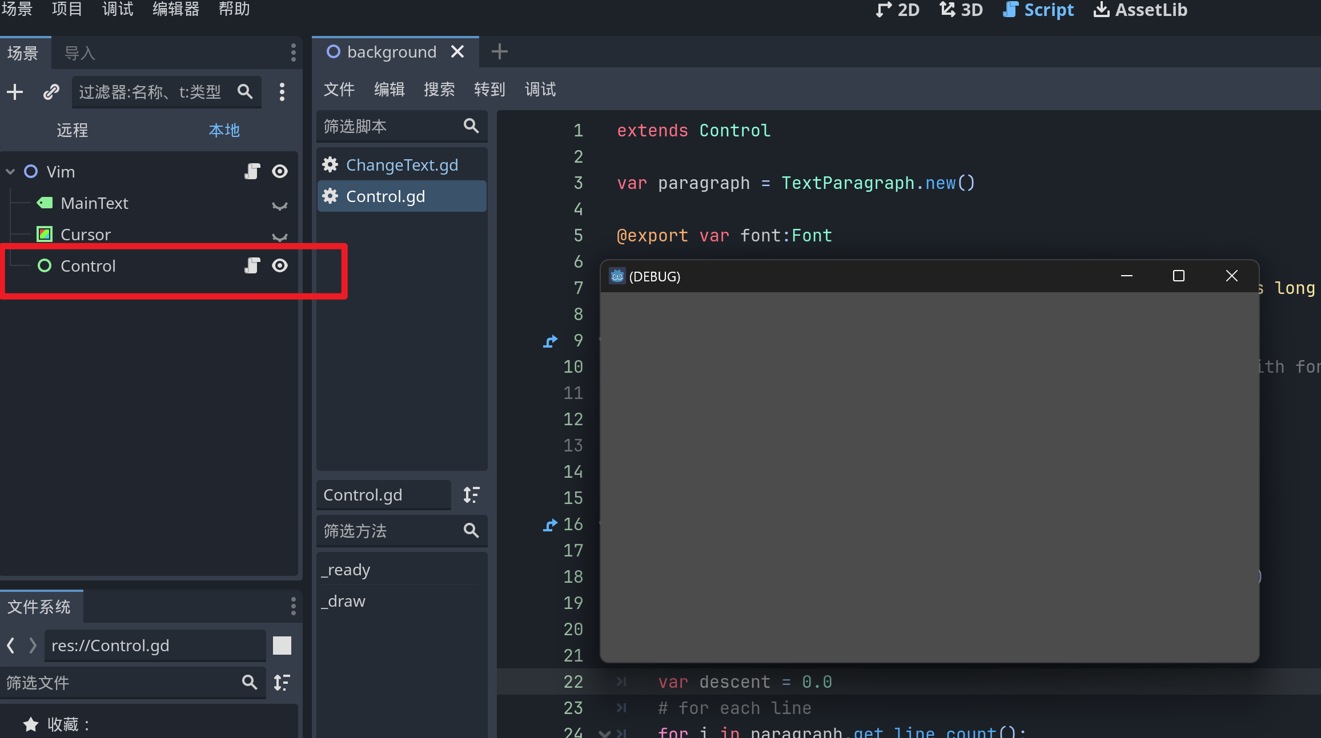Jump to the _draw method

point(344,601)
